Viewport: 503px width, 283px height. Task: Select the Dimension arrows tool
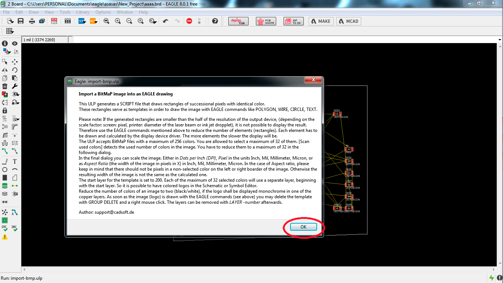coord(5,202)
